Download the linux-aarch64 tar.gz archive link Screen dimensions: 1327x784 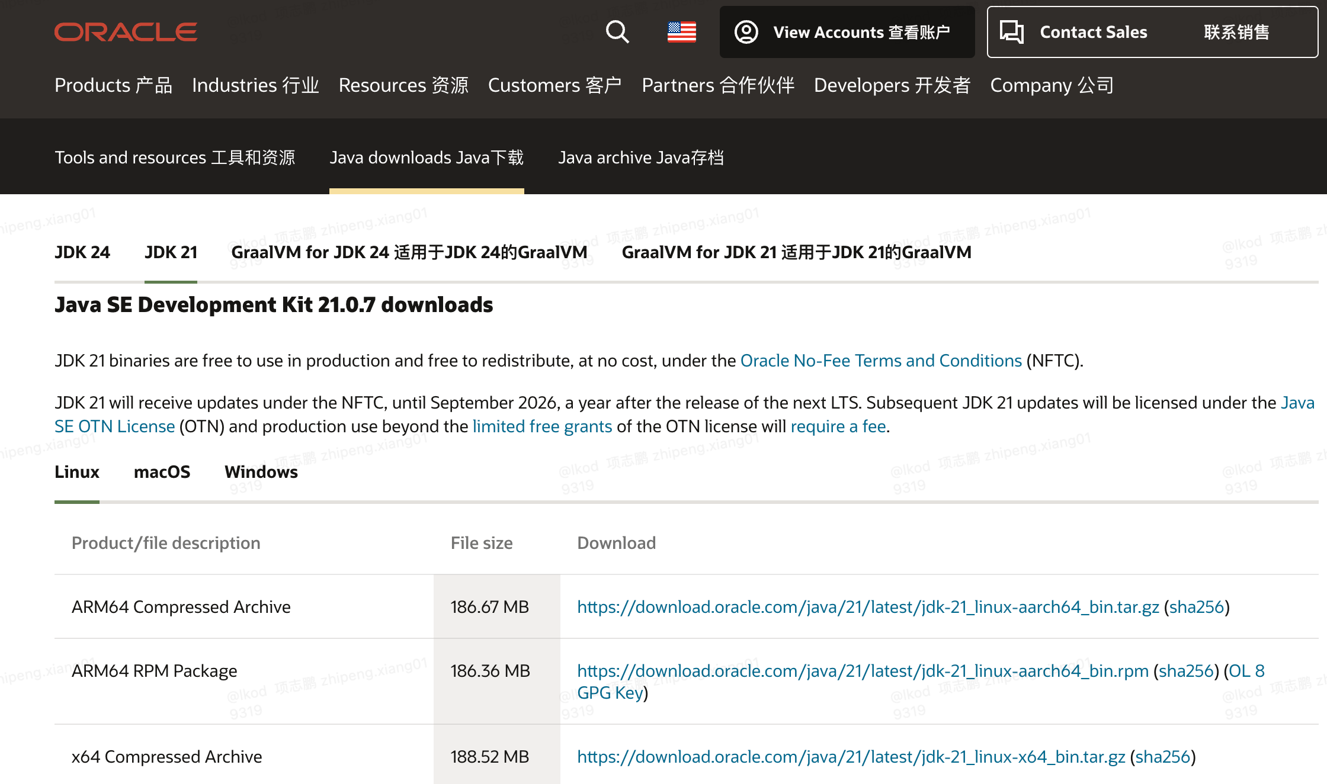pyautogui.click(x=868, y=607)
